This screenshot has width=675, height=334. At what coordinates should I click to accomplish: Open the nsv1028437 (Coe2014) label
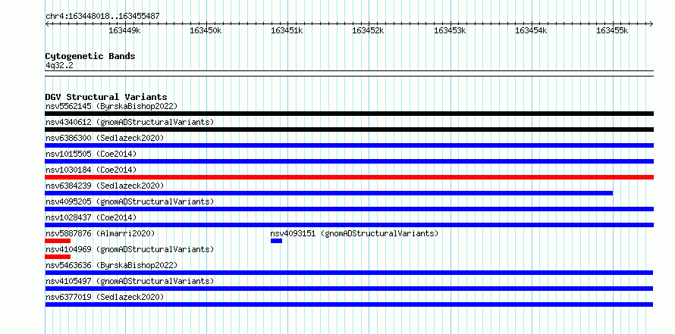pos(91,217)
